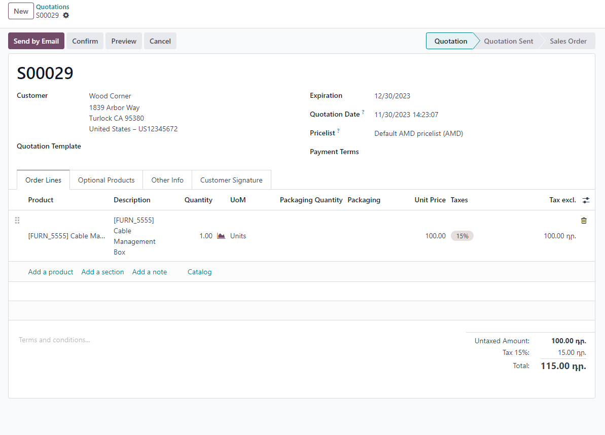Select the Quotation Sent status stage
The width and height of the screenshot is (605, 435).
(x=508, y=41)
